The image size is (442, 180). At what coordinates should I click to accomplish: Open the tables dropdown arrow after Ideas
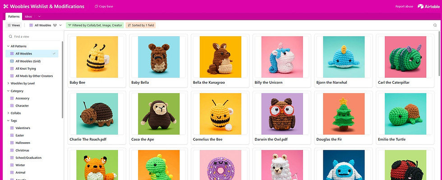point(39,17)
